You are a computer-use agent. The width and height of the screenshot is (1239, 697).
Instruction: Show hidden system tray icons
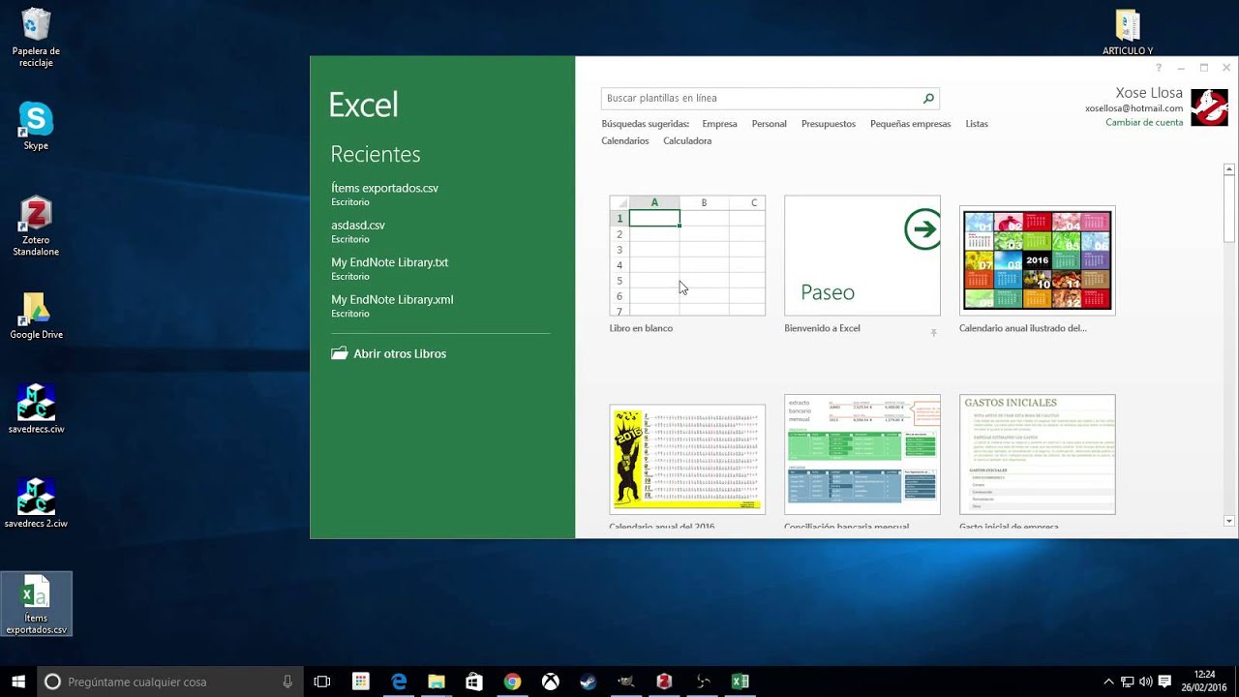(x=1108, y=682)
